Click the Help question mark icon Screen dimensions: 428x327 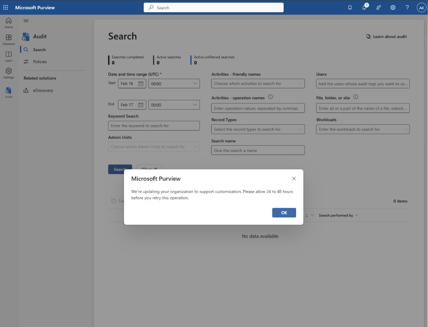[407, 7]
